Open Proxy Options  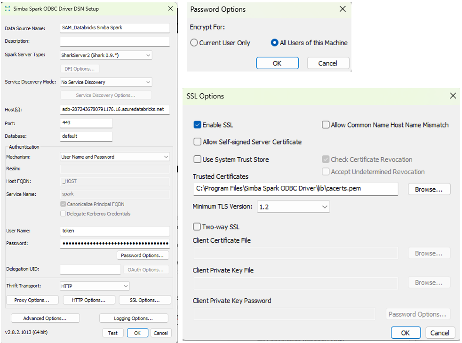tap(32, 300)
